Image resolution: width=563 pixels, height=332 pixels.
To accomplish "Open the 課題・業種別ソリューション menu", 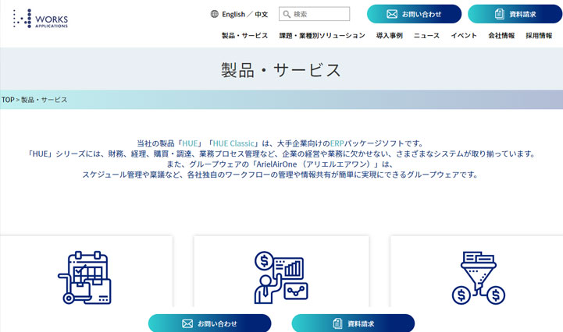I will [322, 36].
